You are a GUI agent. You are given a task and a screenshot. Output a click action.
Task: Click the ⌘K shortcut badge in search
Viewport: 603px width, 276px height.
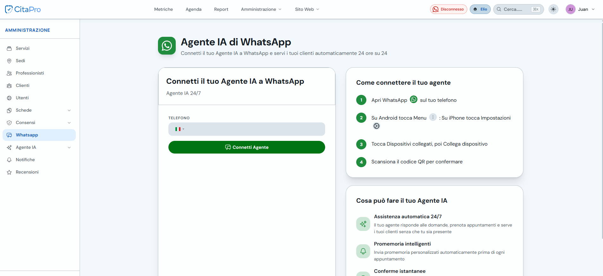(x=536, y=9)
